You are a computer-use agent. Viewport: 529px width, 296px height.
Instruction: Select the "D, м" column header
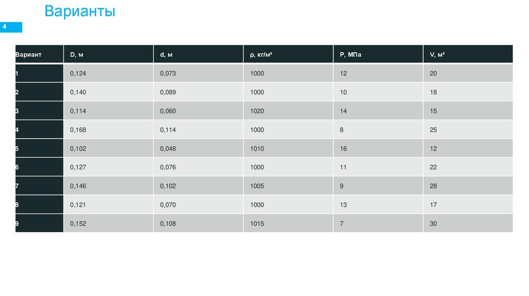click(76, 54)
